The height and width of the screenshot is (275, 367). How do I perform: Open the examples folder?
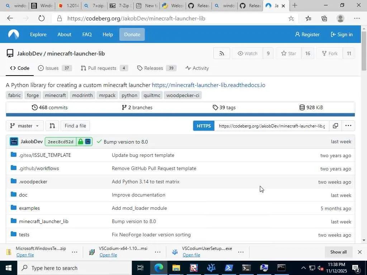pyautogui.click(x=29, y=208)
